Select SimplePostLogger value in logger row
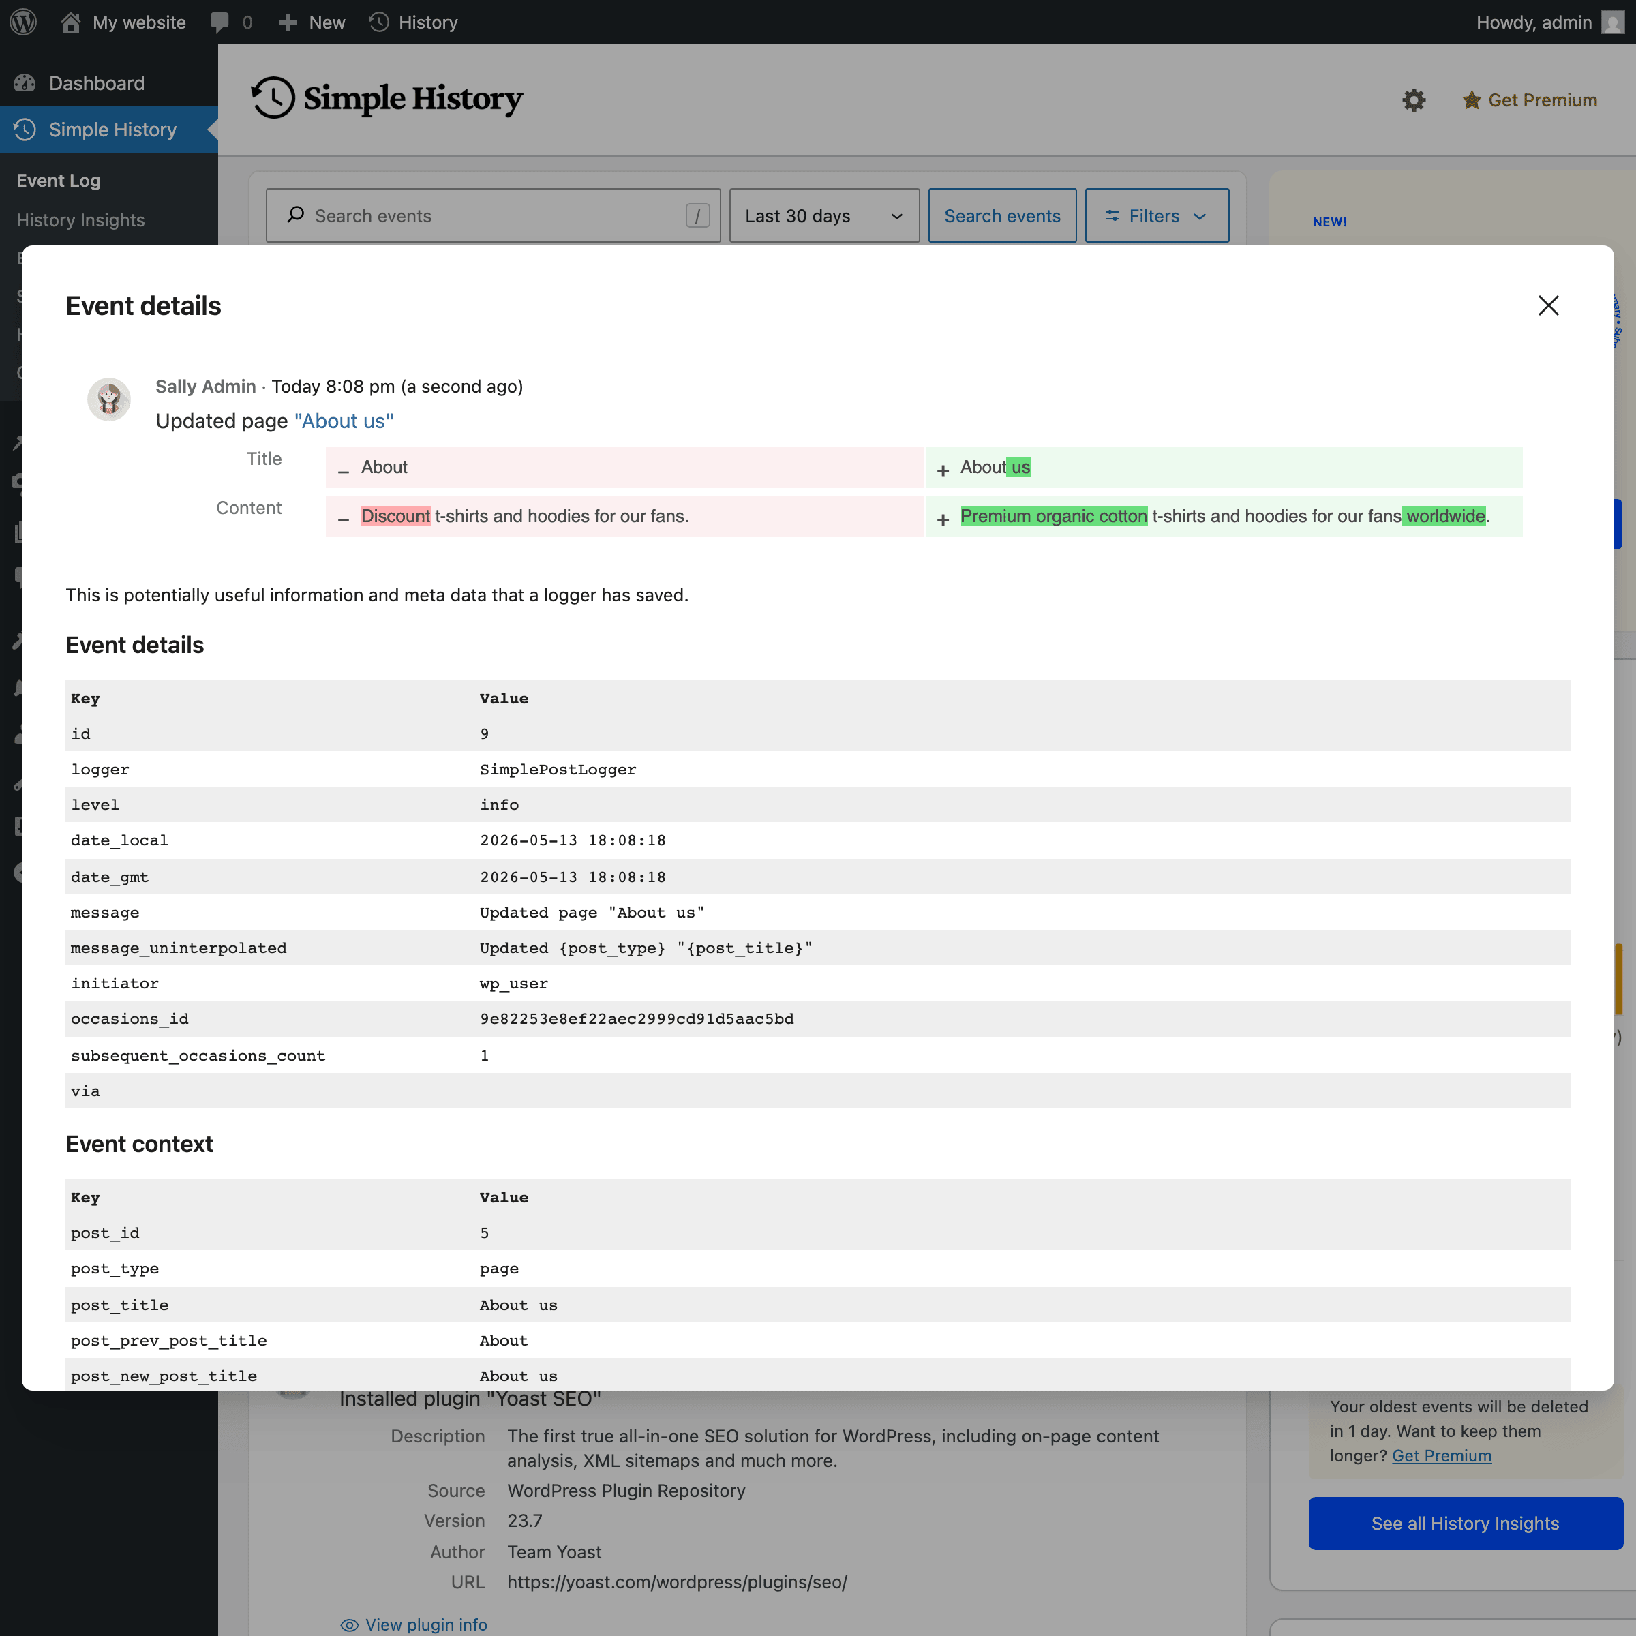Screen dimensions: 1636x1636 click(558, 769)
